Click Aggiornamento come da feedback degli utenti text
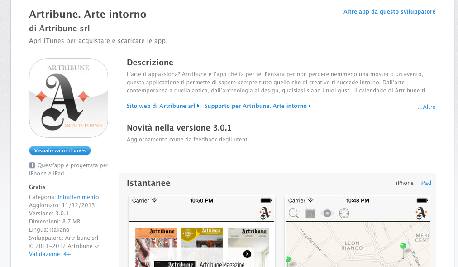The image size is (458, 267). tap(188, 140)
